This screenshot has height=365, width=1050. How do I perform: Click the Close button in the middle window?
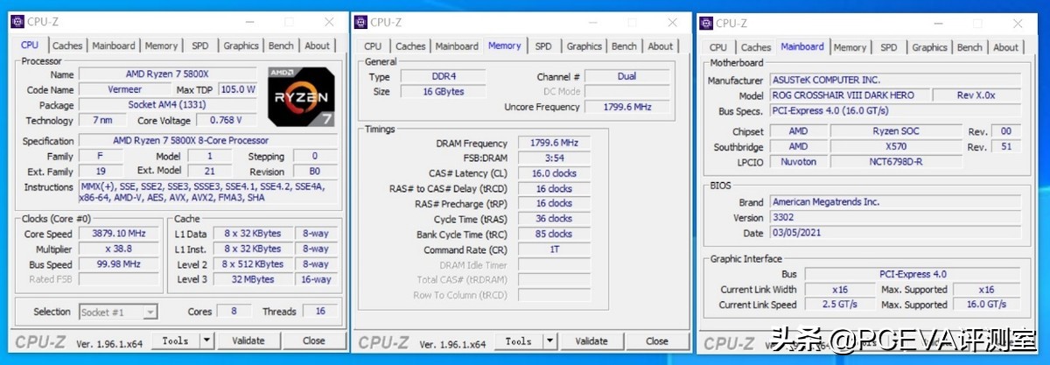pyautogui.click(x=656, y=341)
